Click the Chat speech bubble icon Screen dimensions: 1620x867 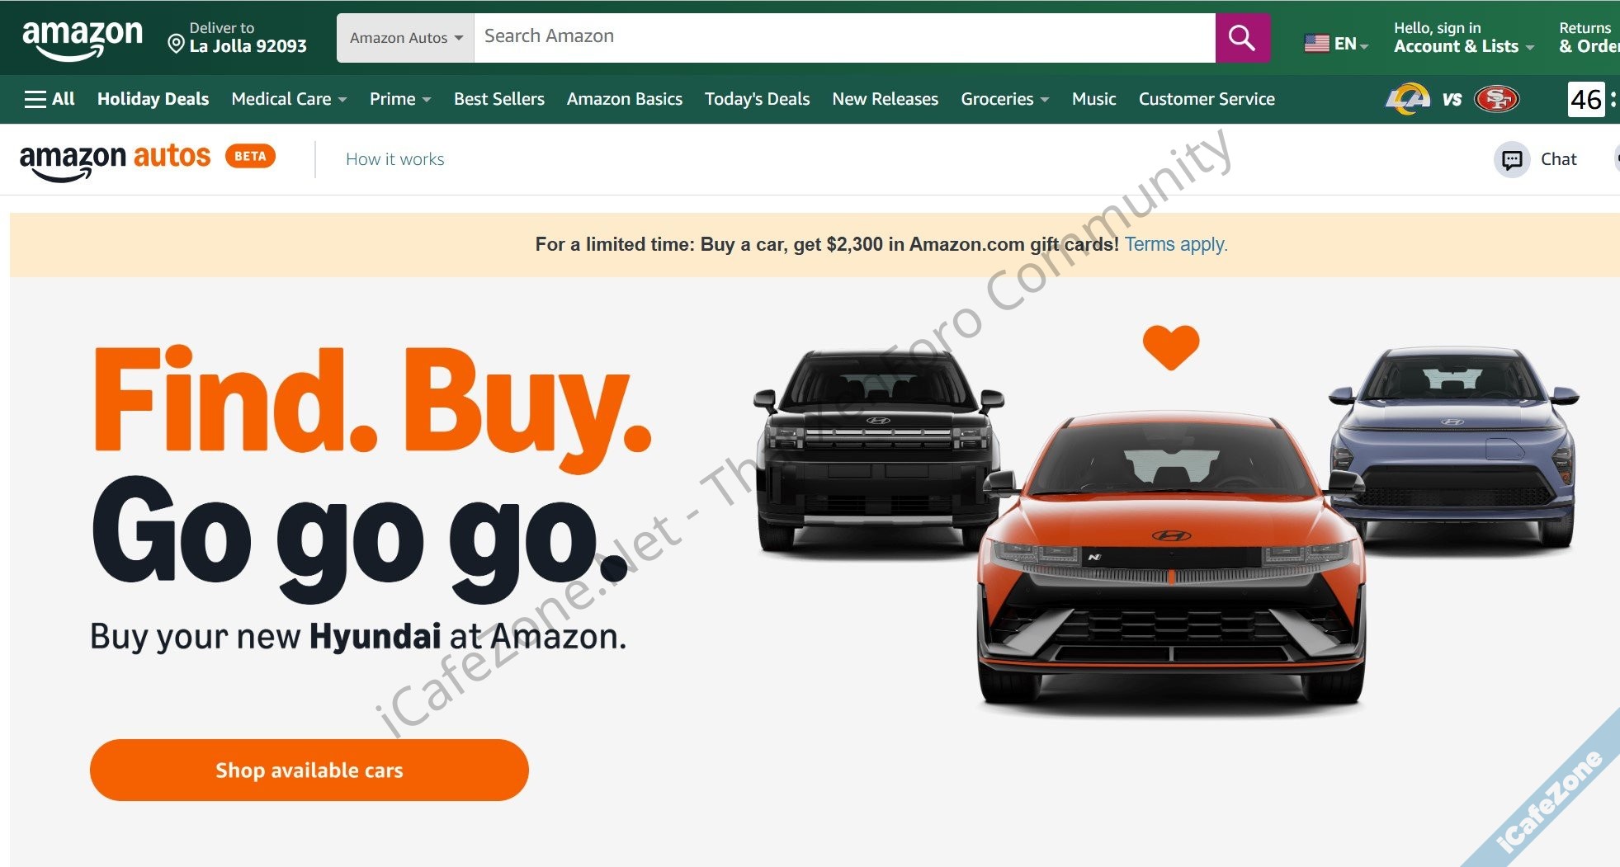coord(1512,159)
